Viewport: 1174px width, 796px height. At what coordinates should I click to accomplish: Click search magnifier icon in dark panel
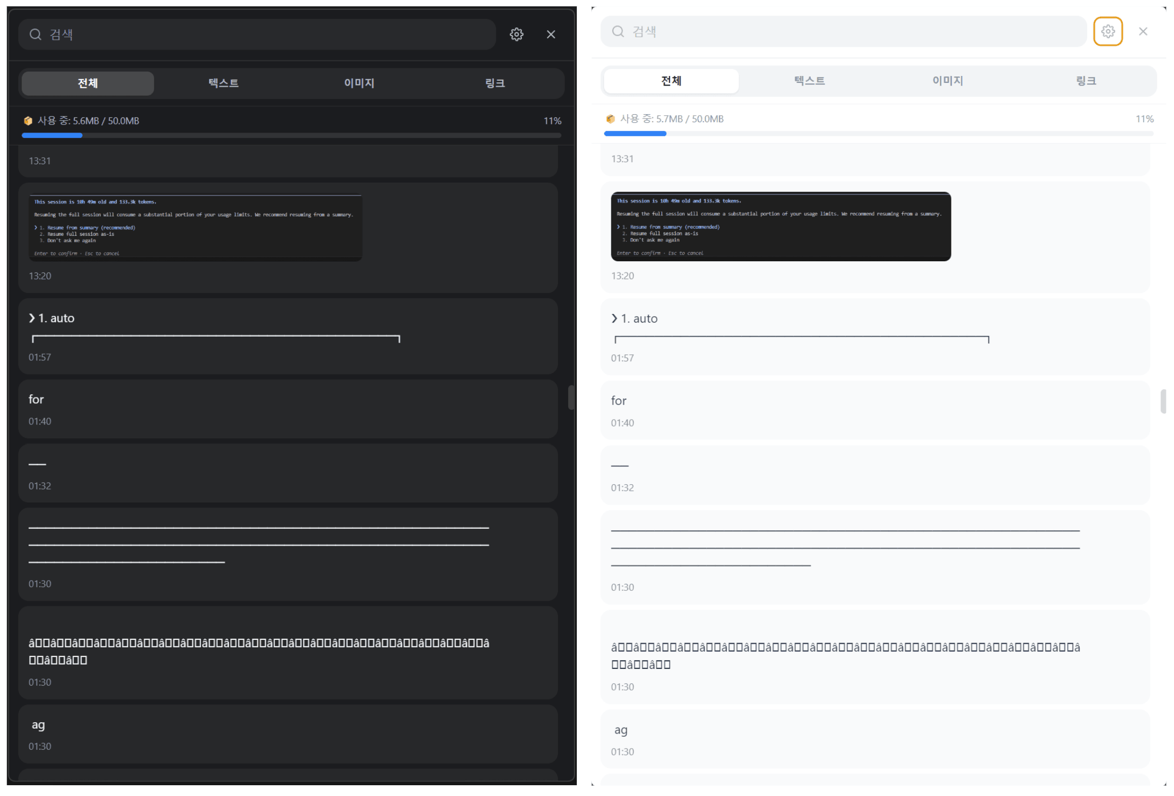point(36,34)
